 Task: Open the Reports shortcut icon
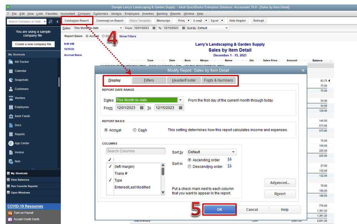tap(11, 134)
